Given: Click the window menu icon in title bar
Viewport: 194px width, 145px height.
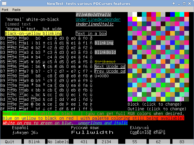Looking at the screenshot, I should [4, 3].
